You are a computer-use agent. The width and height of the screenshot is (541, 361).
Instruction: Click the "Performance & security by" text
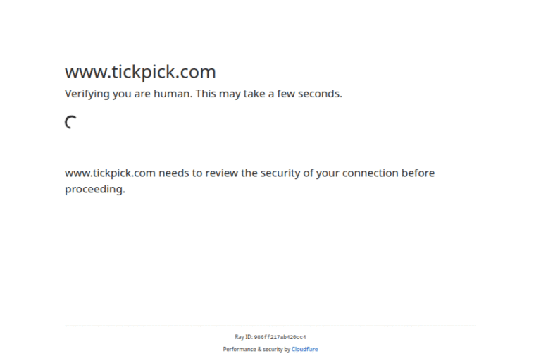point(256,349)
